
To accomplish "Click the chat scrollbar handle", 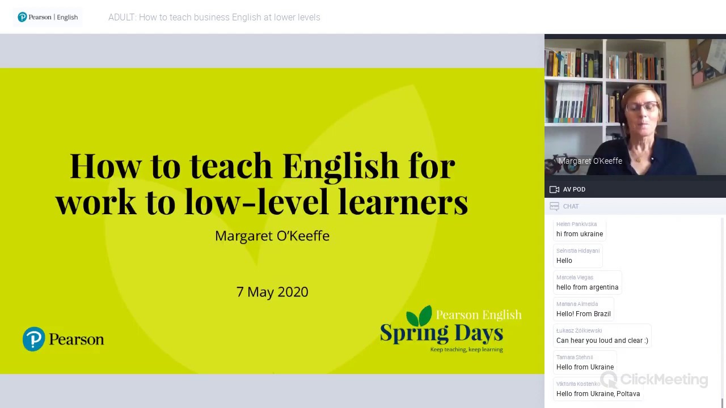I will (722, 402).
